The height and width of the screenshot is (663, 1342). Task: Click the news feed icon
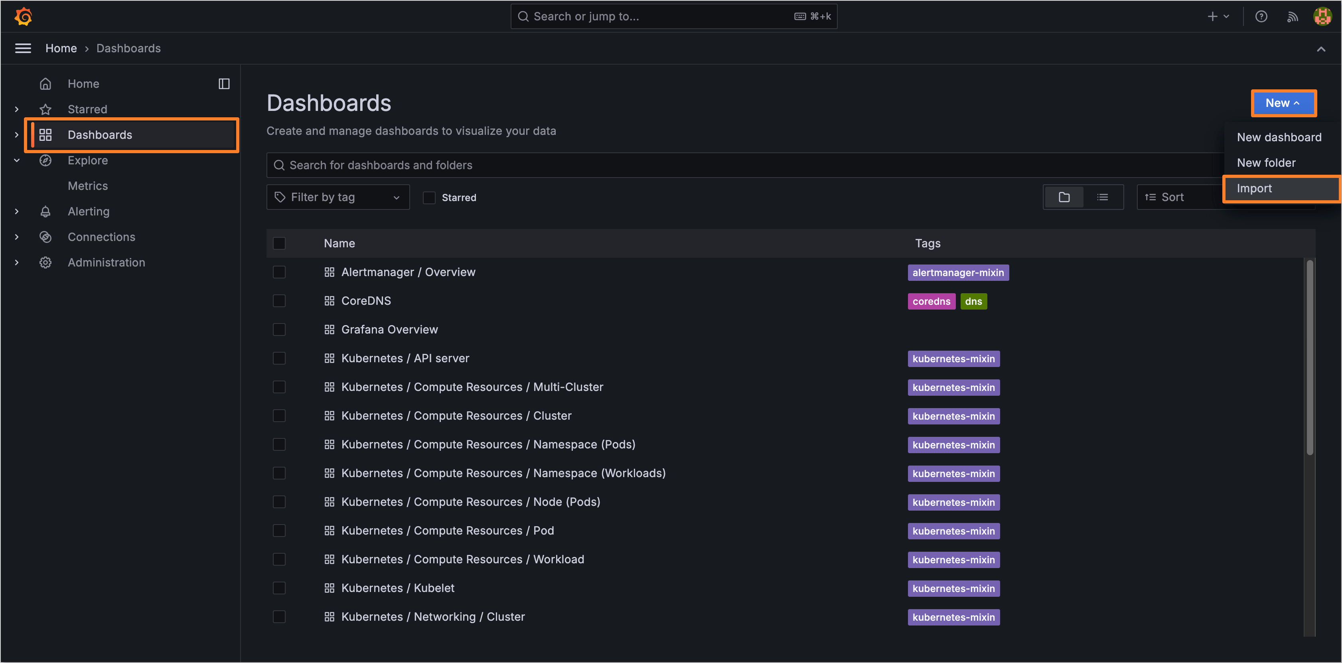click(x=1293, y=16)
